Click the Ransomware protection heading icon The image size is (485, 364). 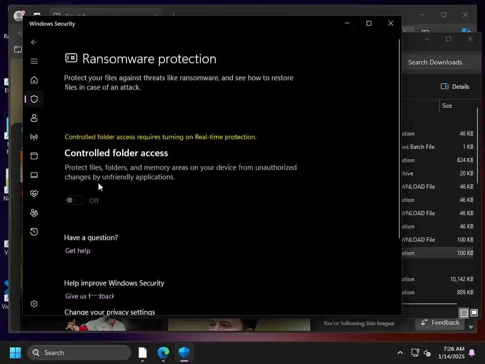[x=71, y=58]
